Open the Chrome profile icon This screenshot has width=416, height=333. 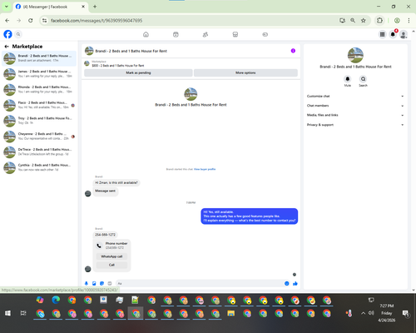pyautogui.click(x=397, y=21)
